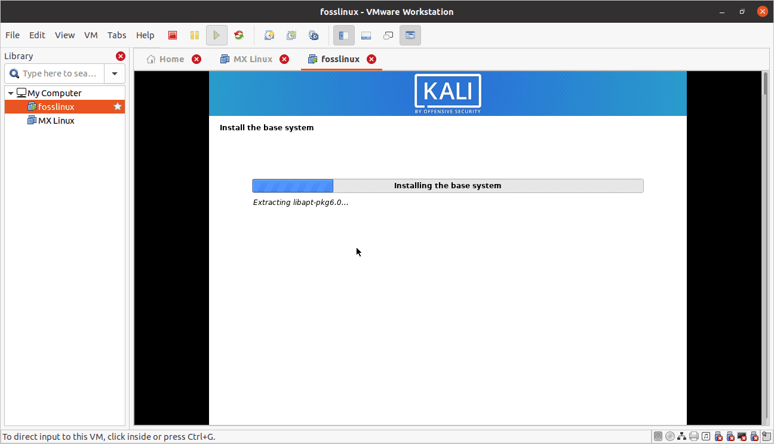Screen dimensions: 774x444
Task: Open the snapshot manager icon
Action: 314,35
